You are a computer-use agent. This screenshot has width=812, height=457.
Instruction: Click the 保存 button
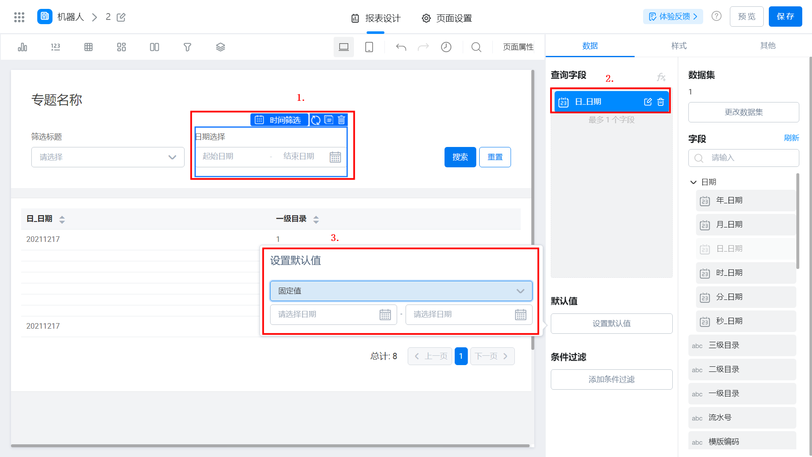click(785, 17)
